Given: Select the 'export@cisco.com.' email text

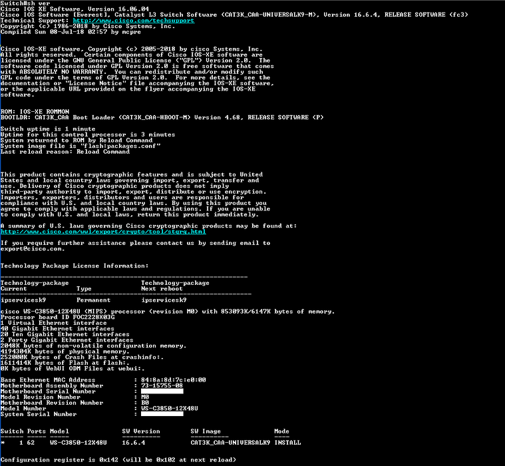Looking at the screenshot, I should pyautogui.click(x=33, y=249).
